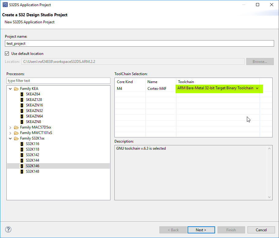Collapse the Family S32K1xx tree node
Image resolution: width=279 pixels, height=238 pixels.
click(x=10, y=138)
